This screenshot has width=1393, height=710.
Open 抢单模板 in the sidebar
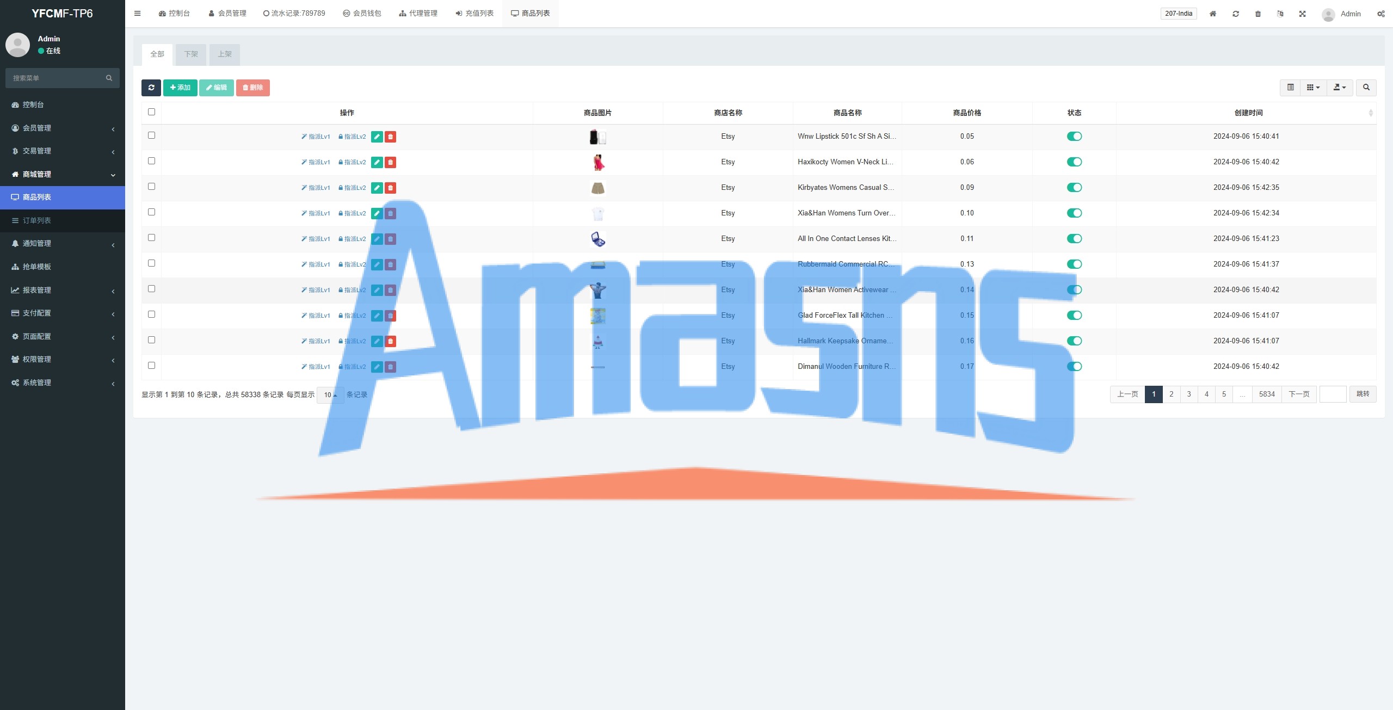point(63,267)
